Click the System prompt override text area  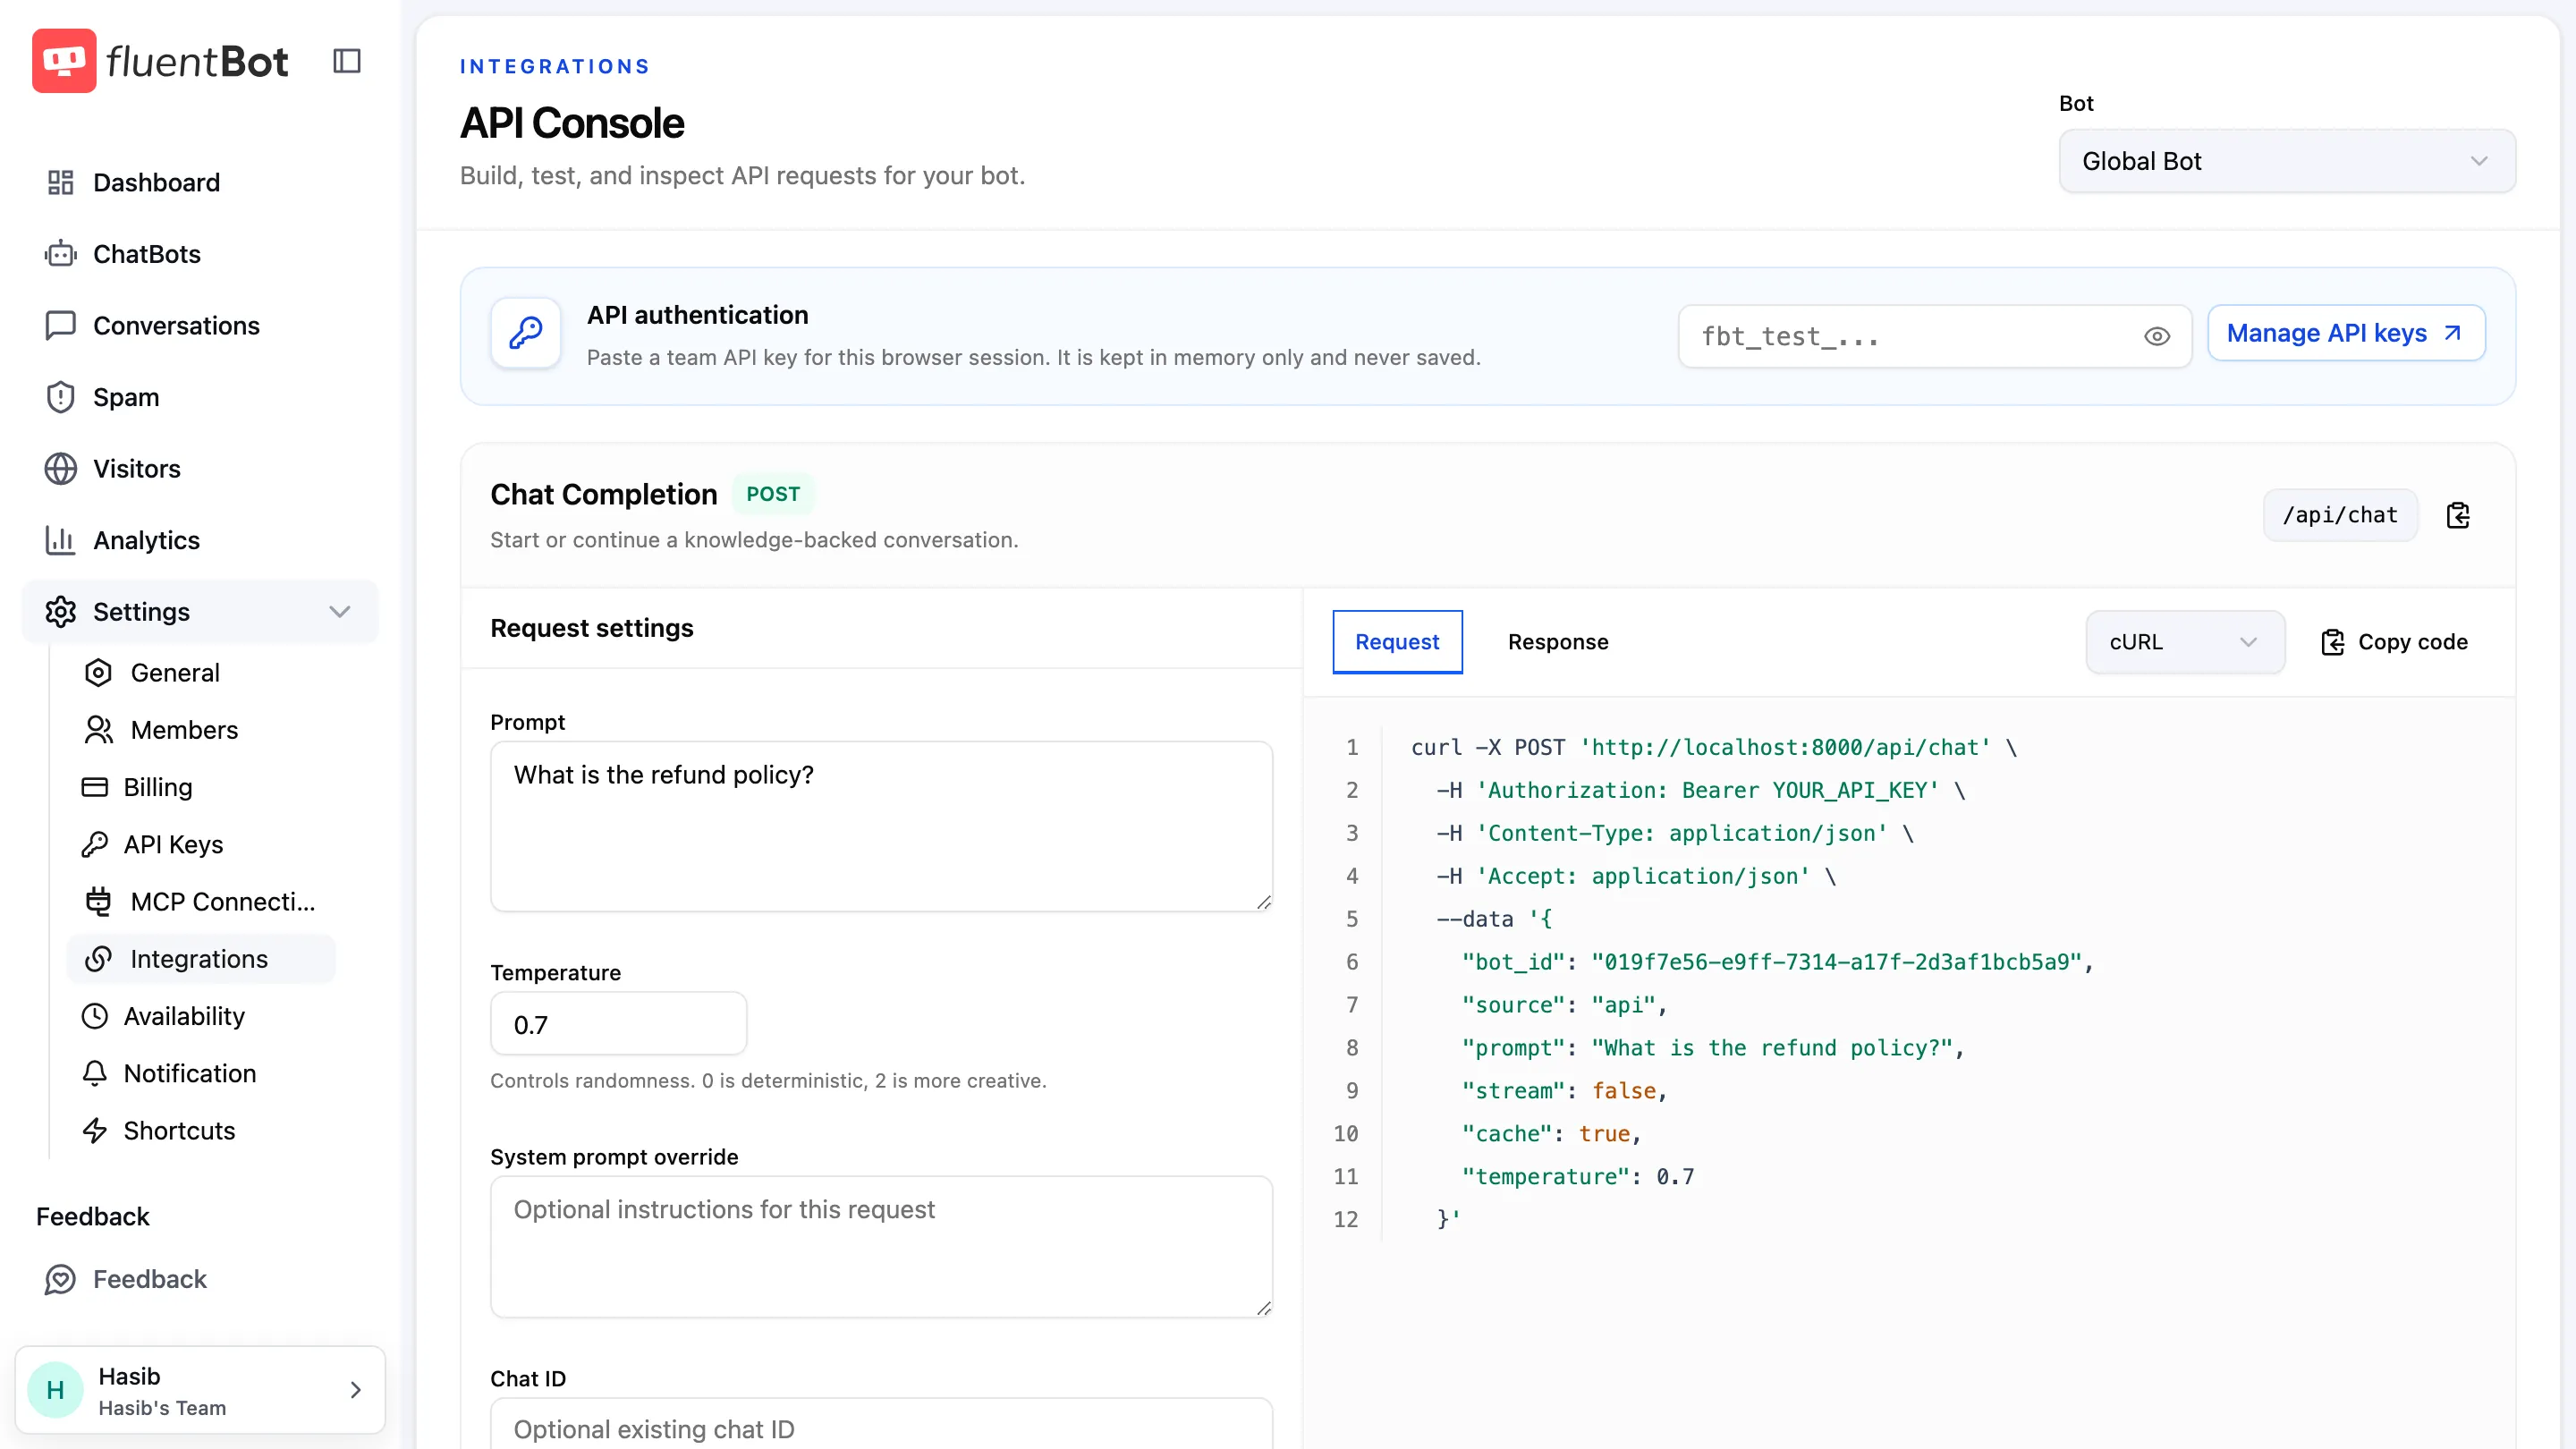[x=881, y=1247]
